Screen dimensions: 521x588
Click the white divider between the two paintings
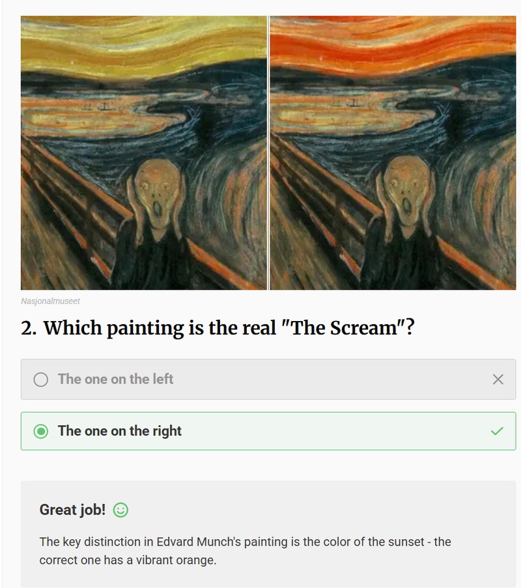[x=268, y=152]
